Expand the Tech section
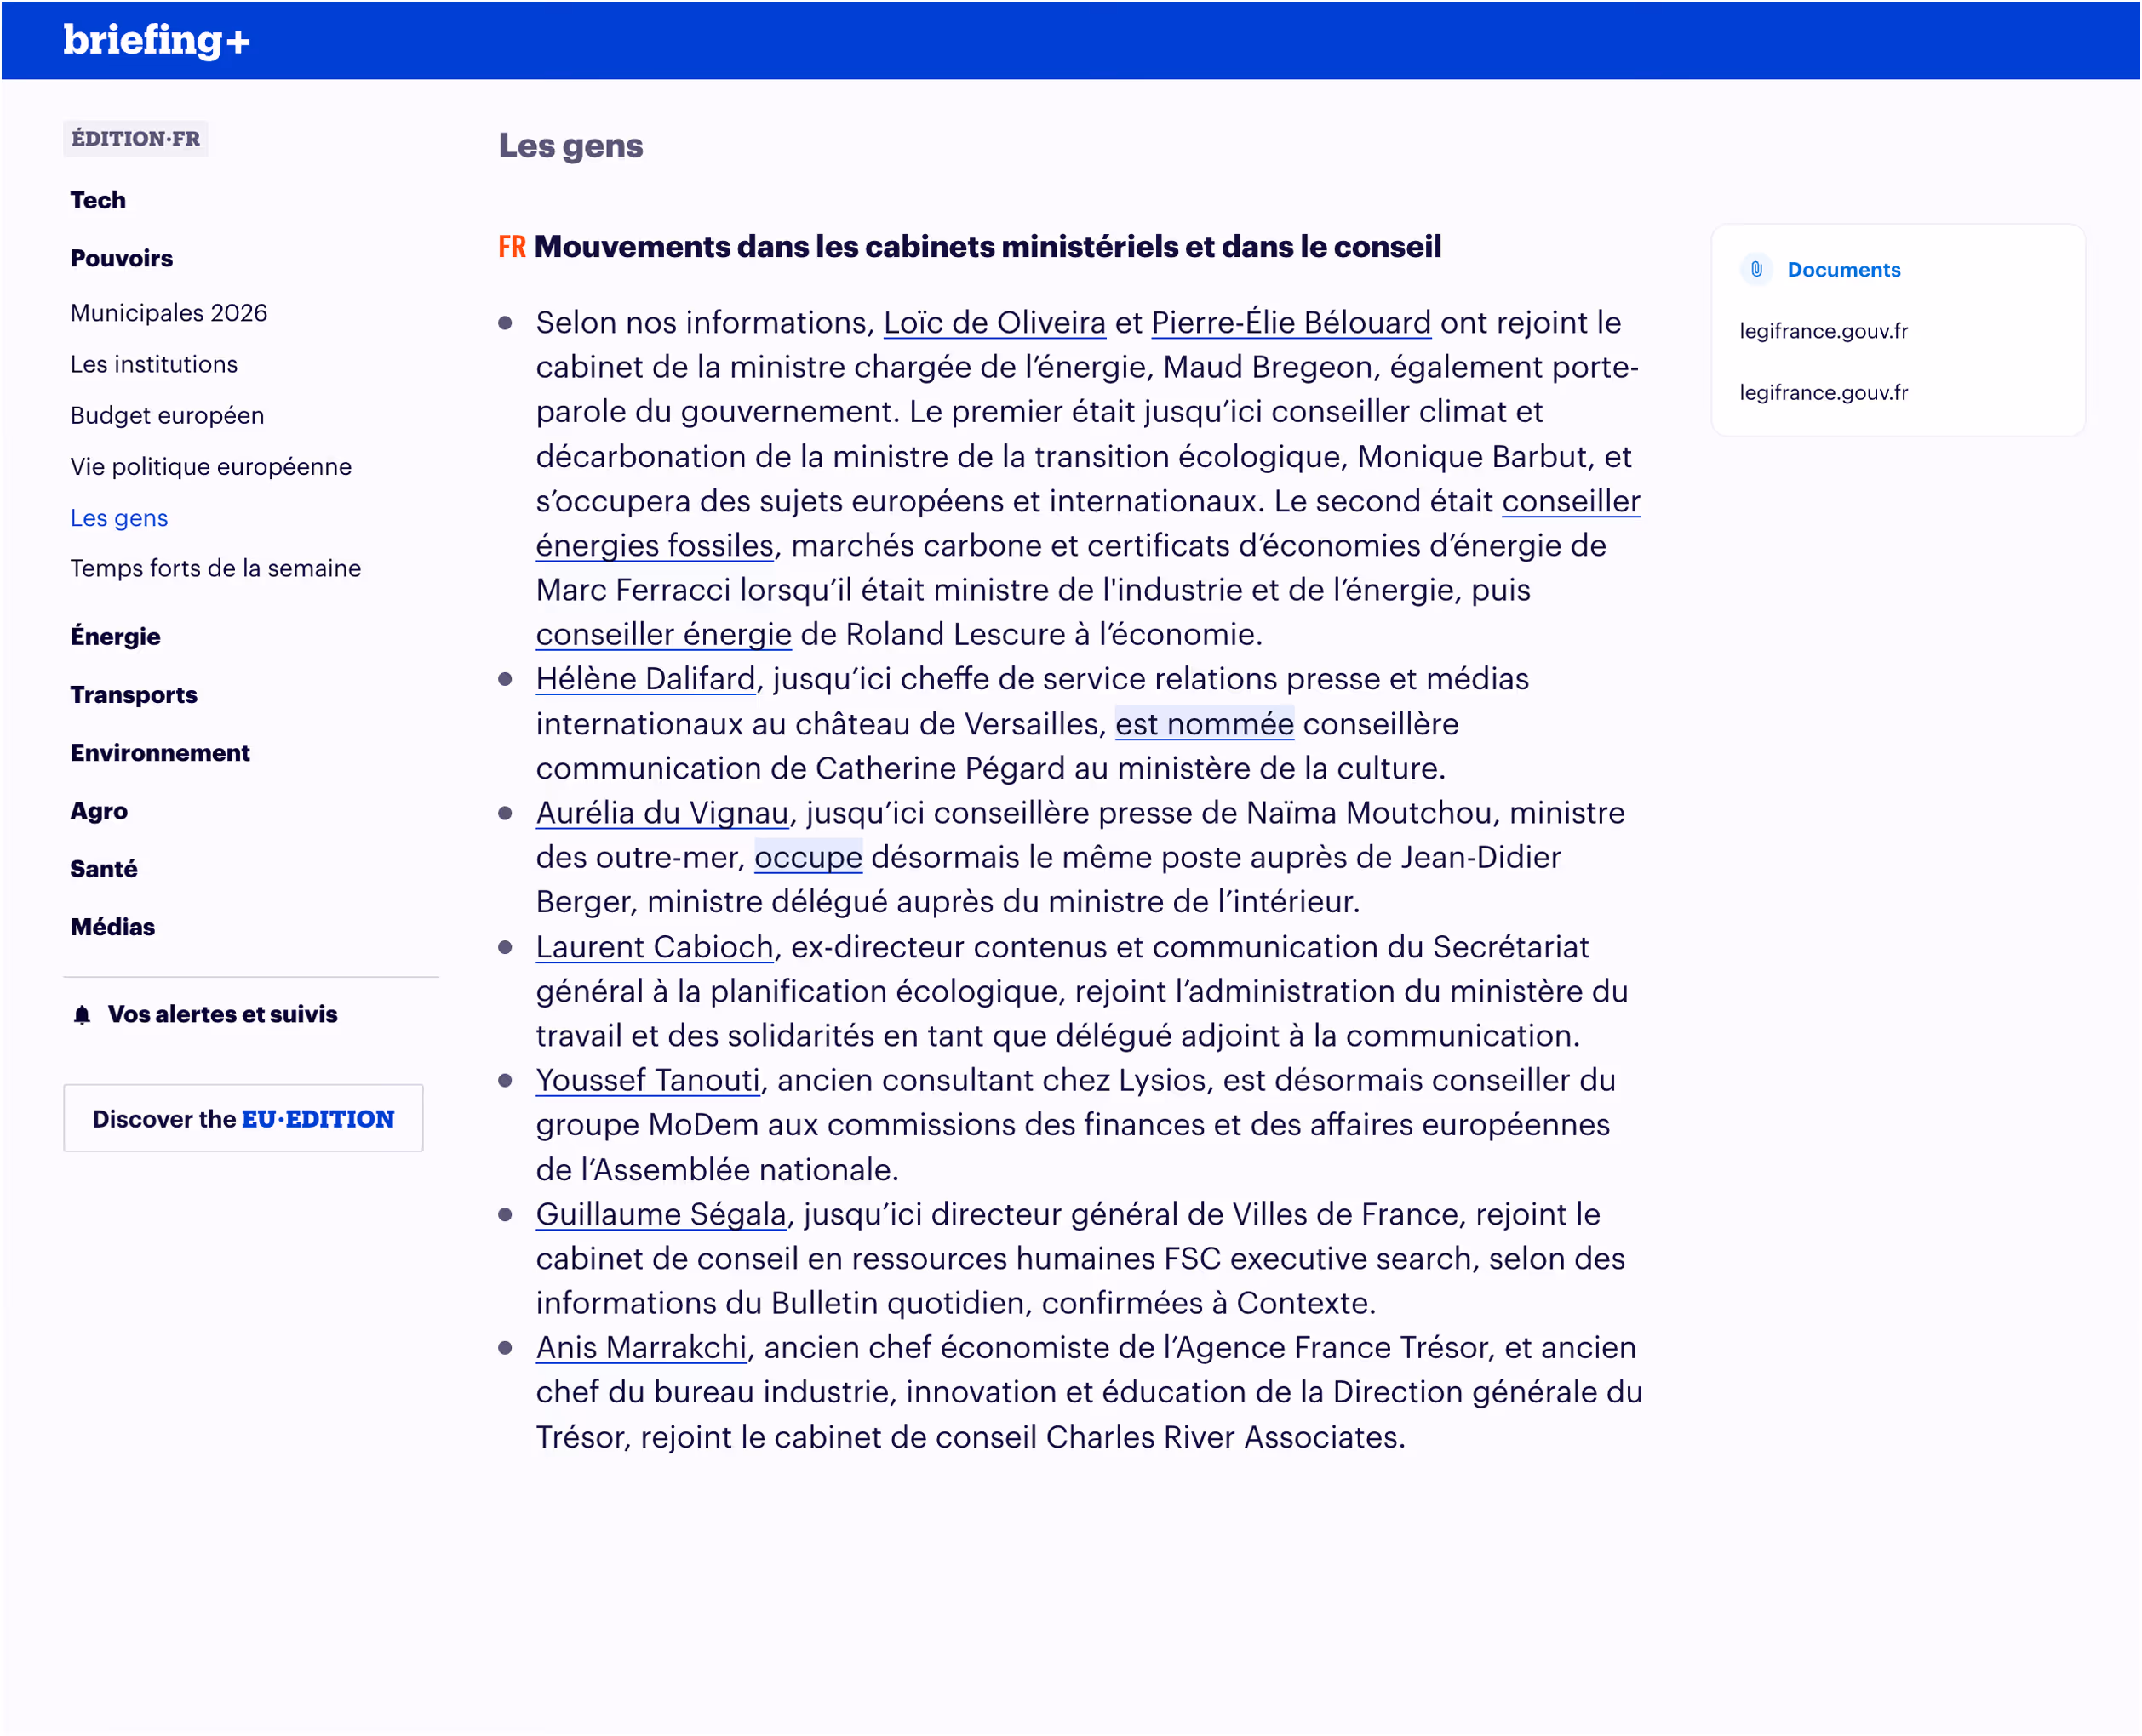This screenshot has width=2142, height=1736. [98, 200]
